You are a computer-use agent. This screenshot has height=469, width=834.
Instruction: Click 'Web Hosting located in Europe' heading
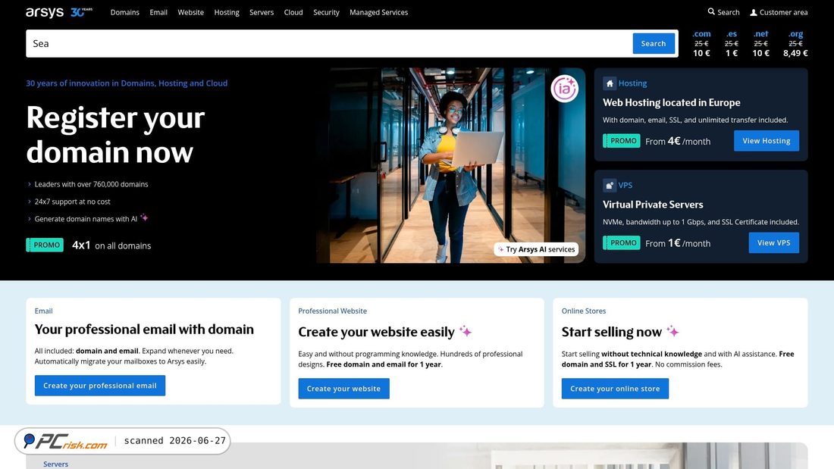(671, 102)
